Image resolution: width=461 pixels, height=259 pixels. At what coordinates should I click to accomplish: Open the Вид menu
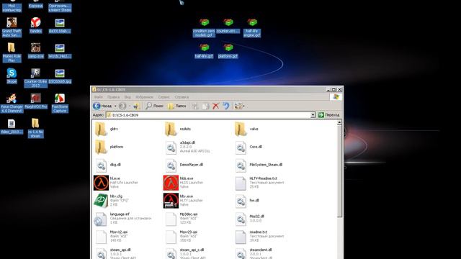coord(127,97)
